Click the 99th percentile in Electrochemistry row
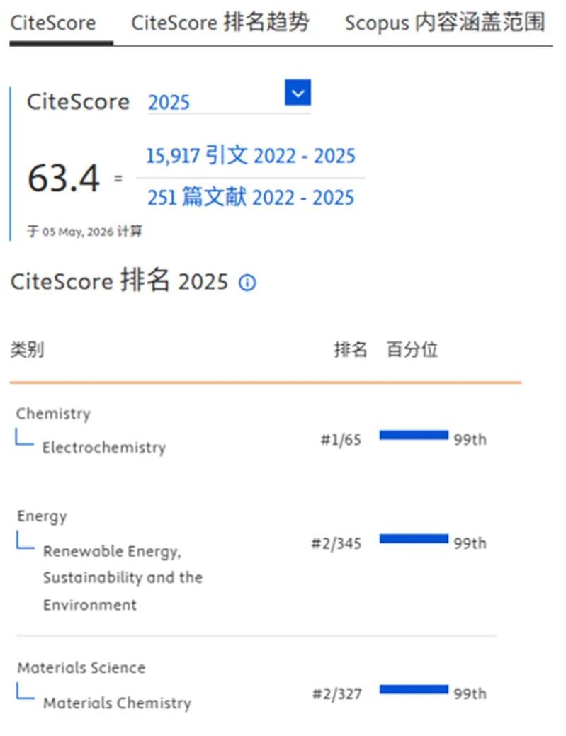566x736 pixels. pos(470,439)
